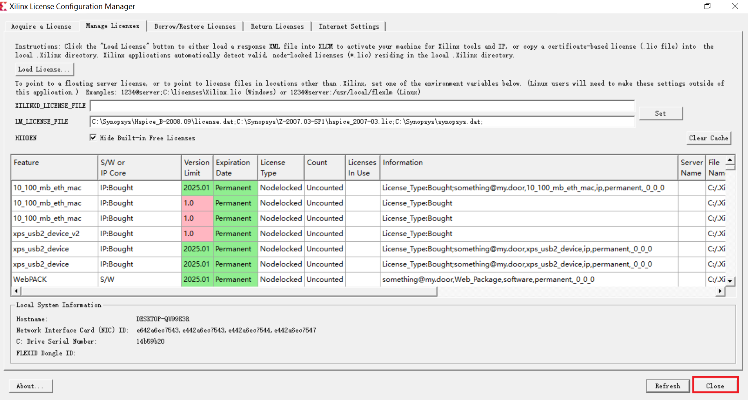Click the Count column header
748x400 pixels.
pyautogui.click(x=325, y=168)
